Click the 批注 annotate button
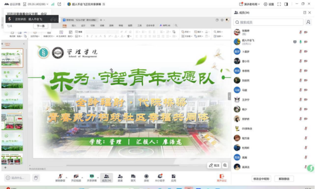Viewport: 315px width, 189px height. click(214, 165)
